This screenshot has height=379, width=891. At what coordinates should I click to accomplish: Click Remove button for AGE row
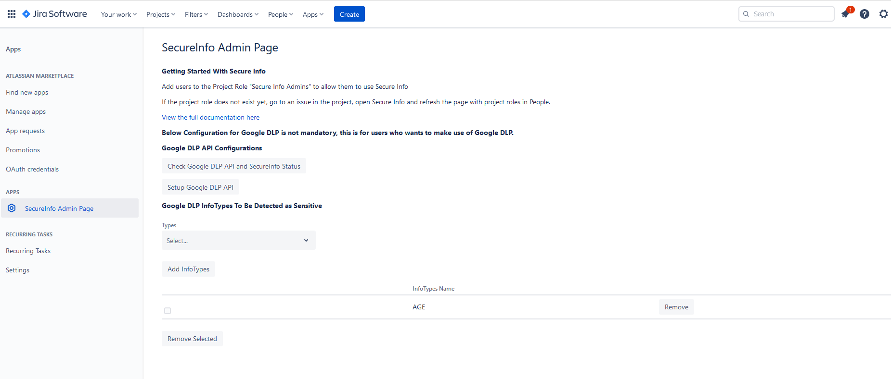click(676, 307)
